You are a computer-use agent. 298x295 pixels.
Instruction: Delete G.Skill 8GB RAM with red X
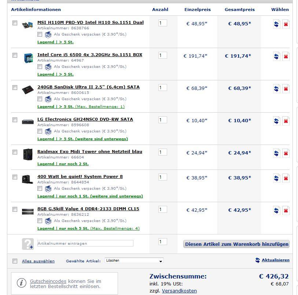click(286, 211)
